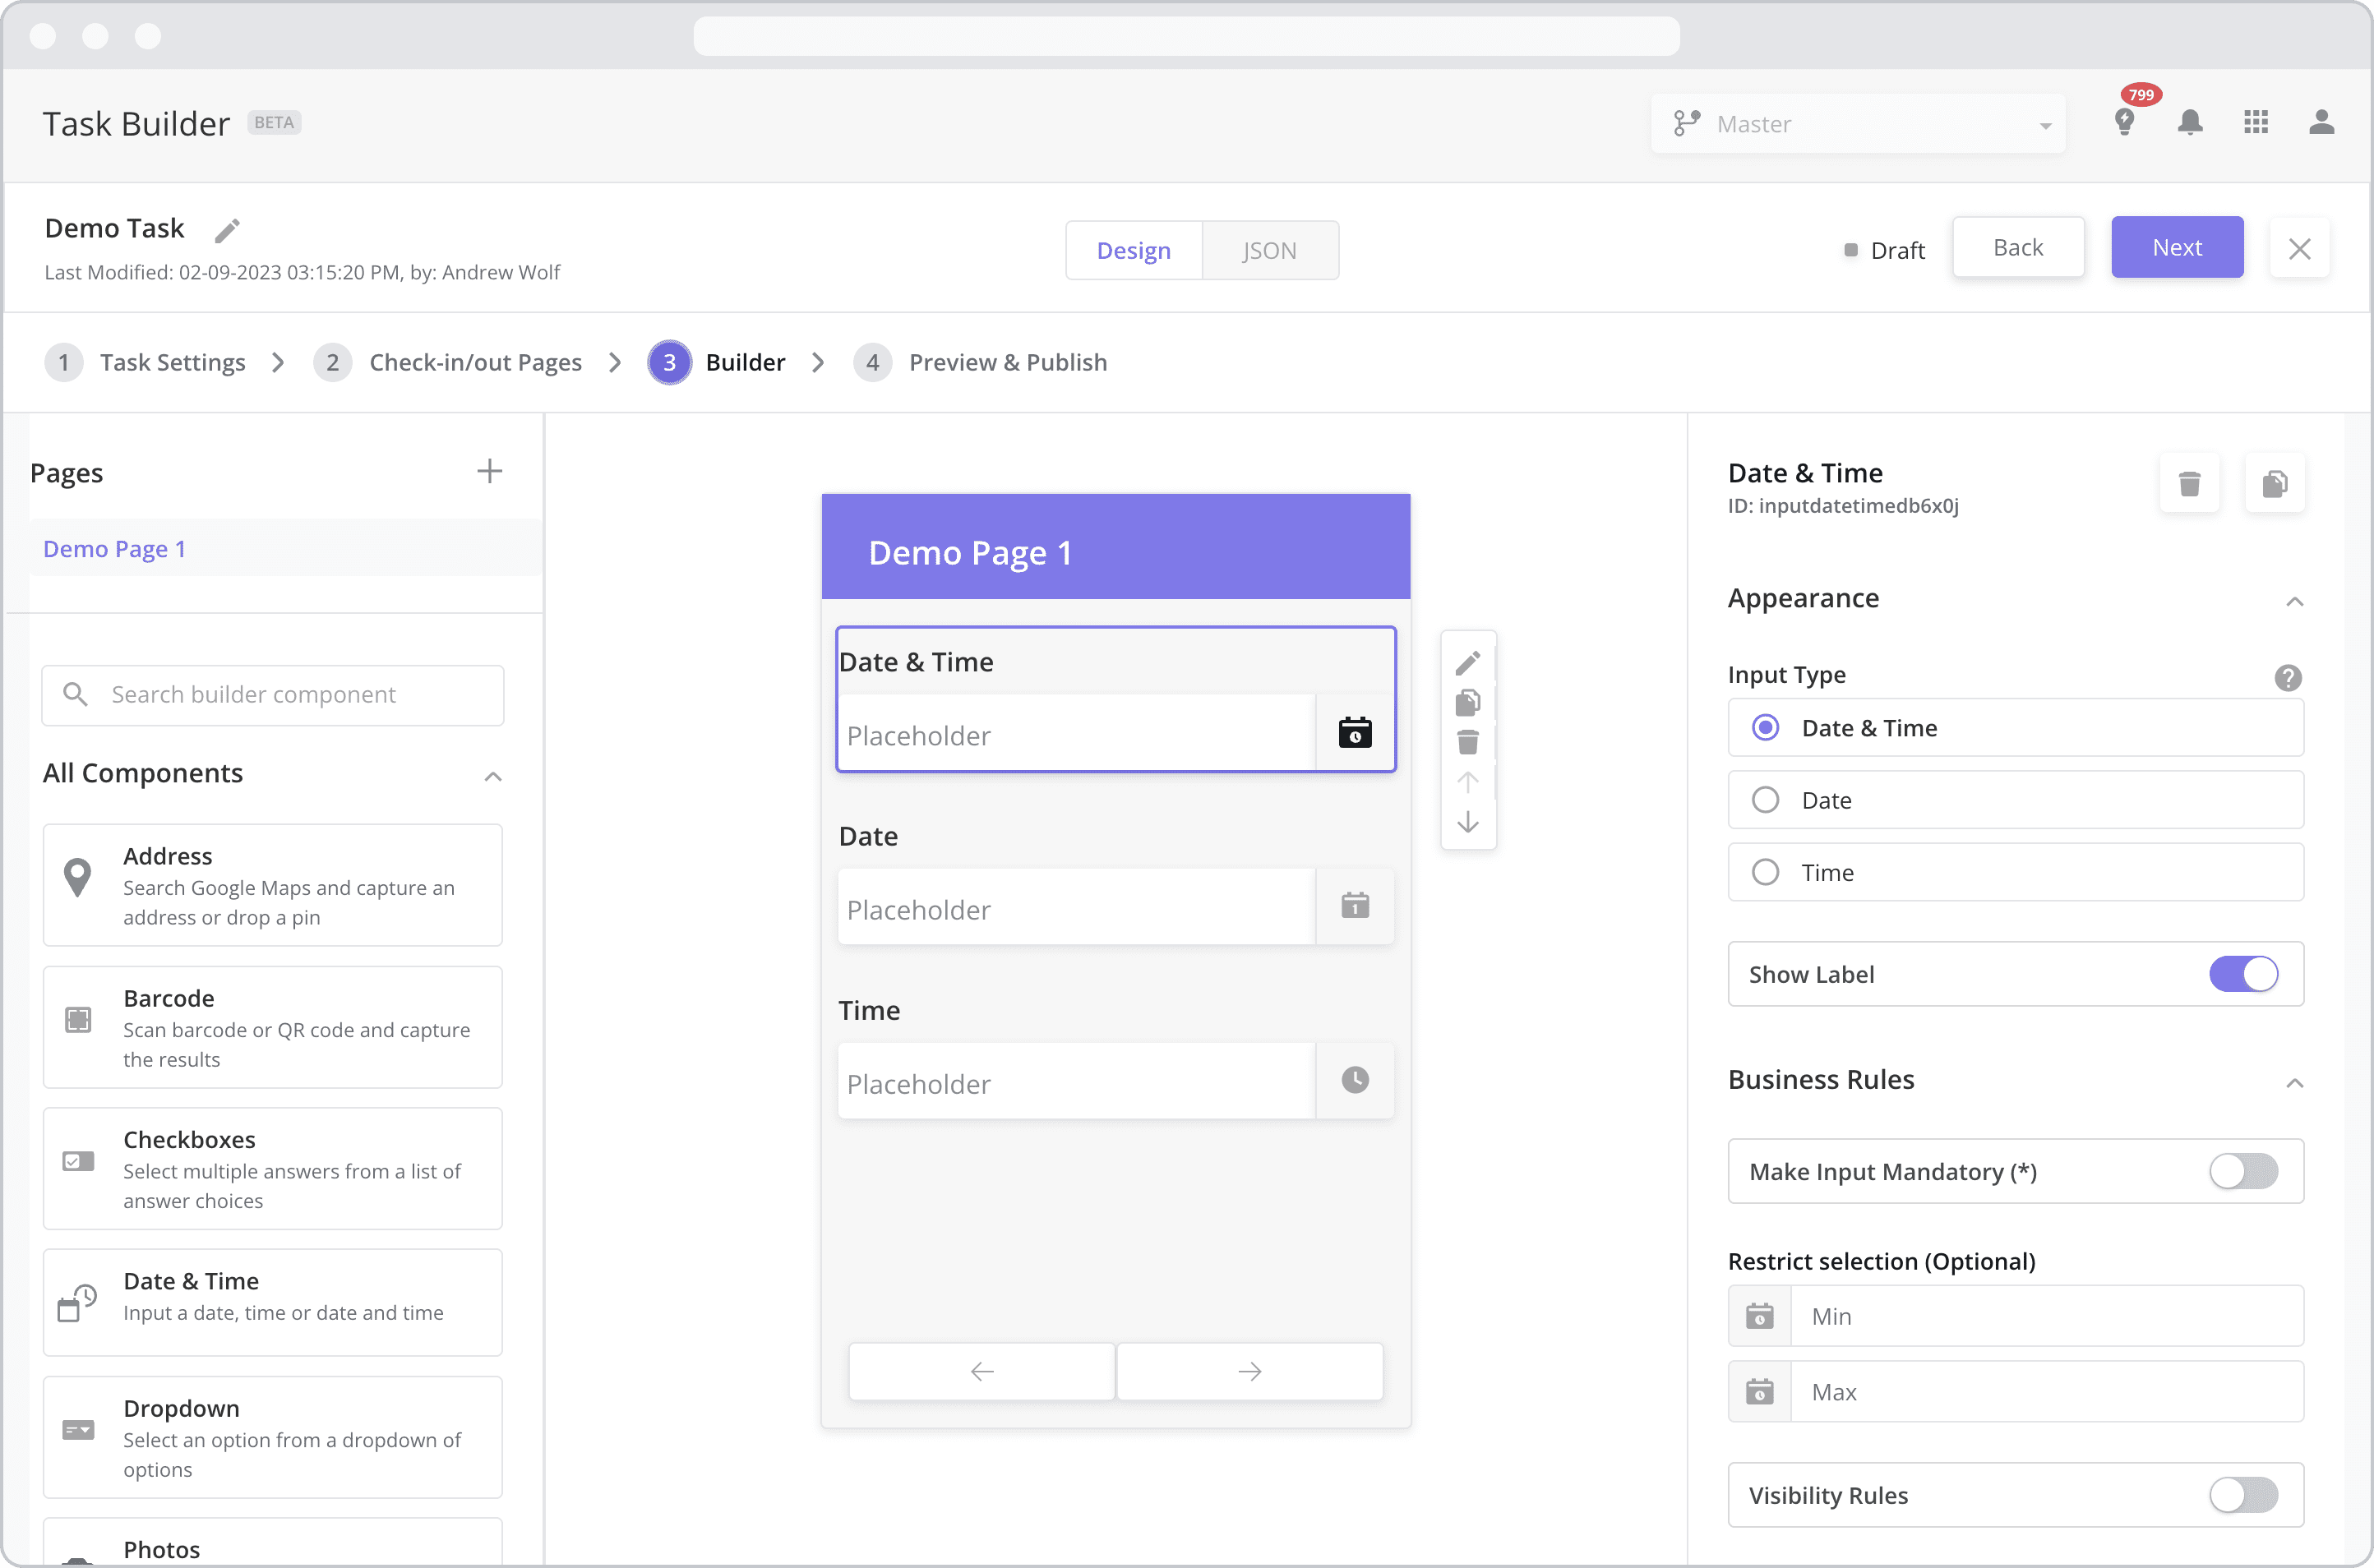Click the Min restriction input field
The height and width of the screenshot is (1568, 2374).
tap(2047, 1316)
